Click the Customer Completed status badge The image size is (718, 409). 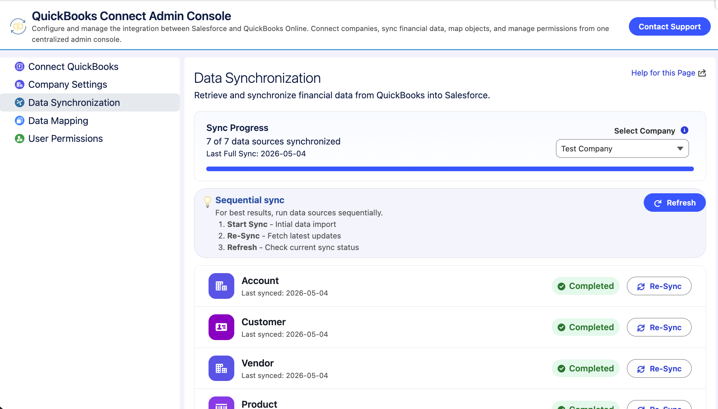pyautogui.click(x=586, y=327)
